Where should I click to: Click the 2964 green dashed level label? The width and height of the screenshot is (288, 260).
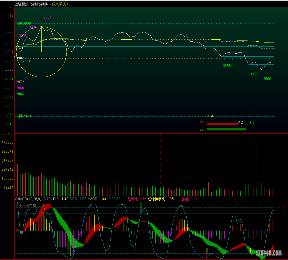coord(20,94)
